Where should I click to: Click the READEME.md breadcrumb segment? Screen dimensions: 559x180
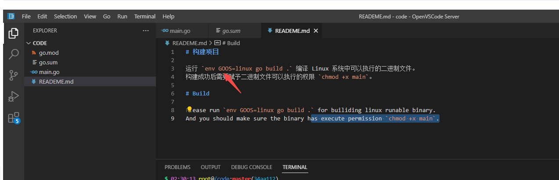[x=189, y=43]
